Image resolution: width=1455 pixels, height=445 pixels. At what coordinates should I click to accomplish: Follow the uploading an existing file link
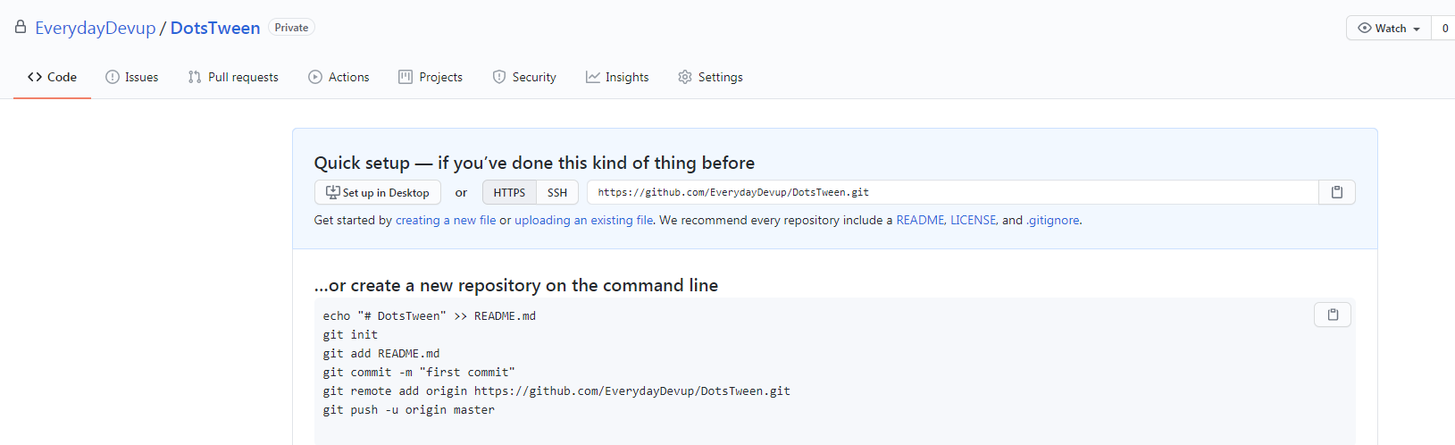[x=583, y=220]
